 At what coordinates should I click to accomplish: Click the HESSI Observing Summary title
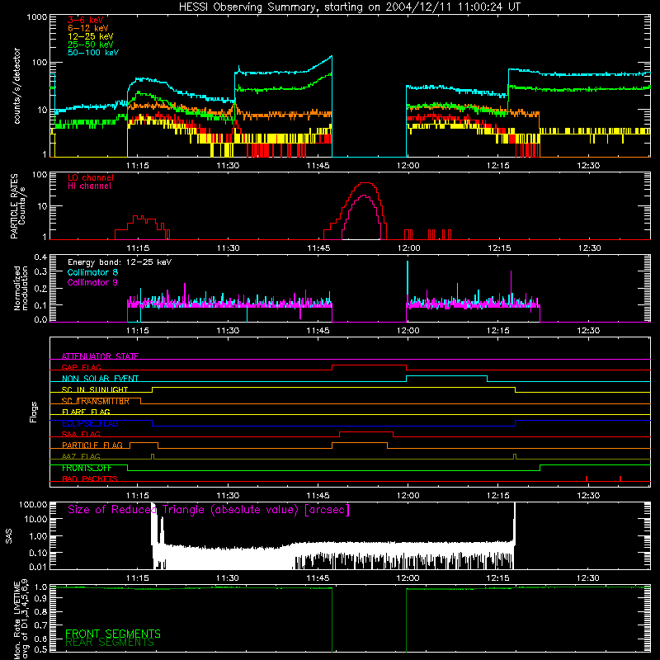coord(349,7)
